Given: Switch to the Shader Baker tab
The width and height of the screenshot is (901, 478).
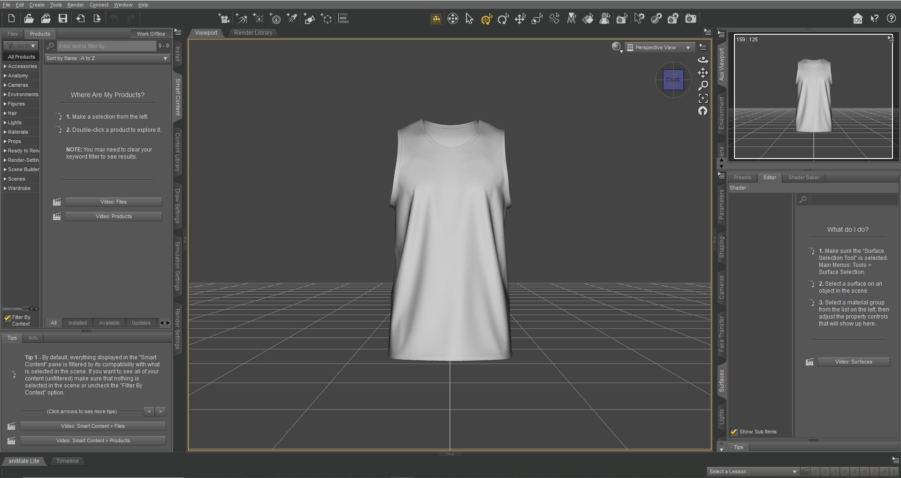Looking at the screenshot, I should pos(803,177).
